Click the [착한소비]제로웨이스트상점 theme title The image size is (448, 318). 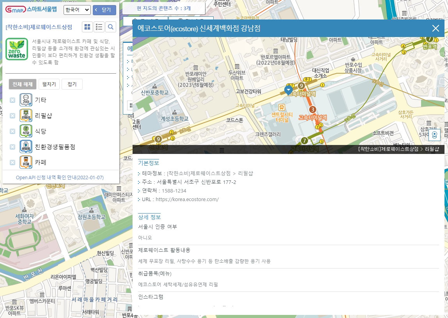[x=39, y=27]
